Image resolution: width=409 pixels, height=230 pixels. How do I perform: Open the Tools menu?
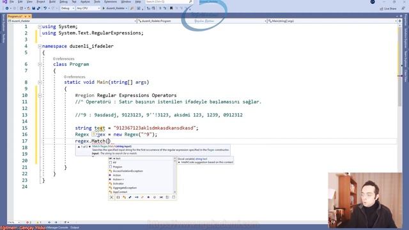click(x=97, y=1)
